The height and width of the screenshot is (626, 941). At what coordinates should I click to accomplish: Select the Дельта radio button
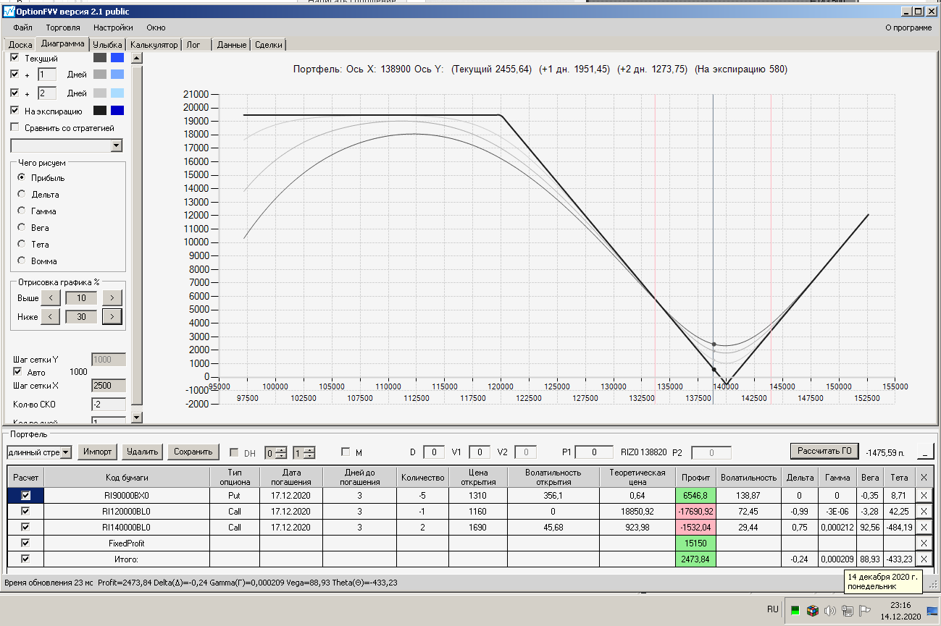22,194
